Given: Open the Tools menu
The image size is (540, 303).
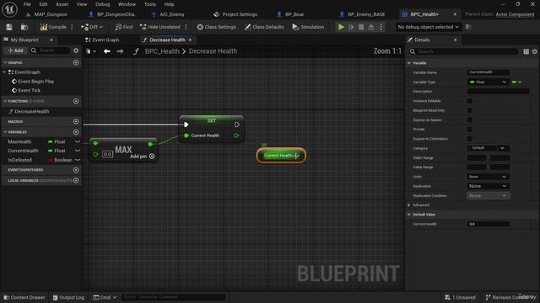Looking at the screenshot, I should [x=150, y=4].
